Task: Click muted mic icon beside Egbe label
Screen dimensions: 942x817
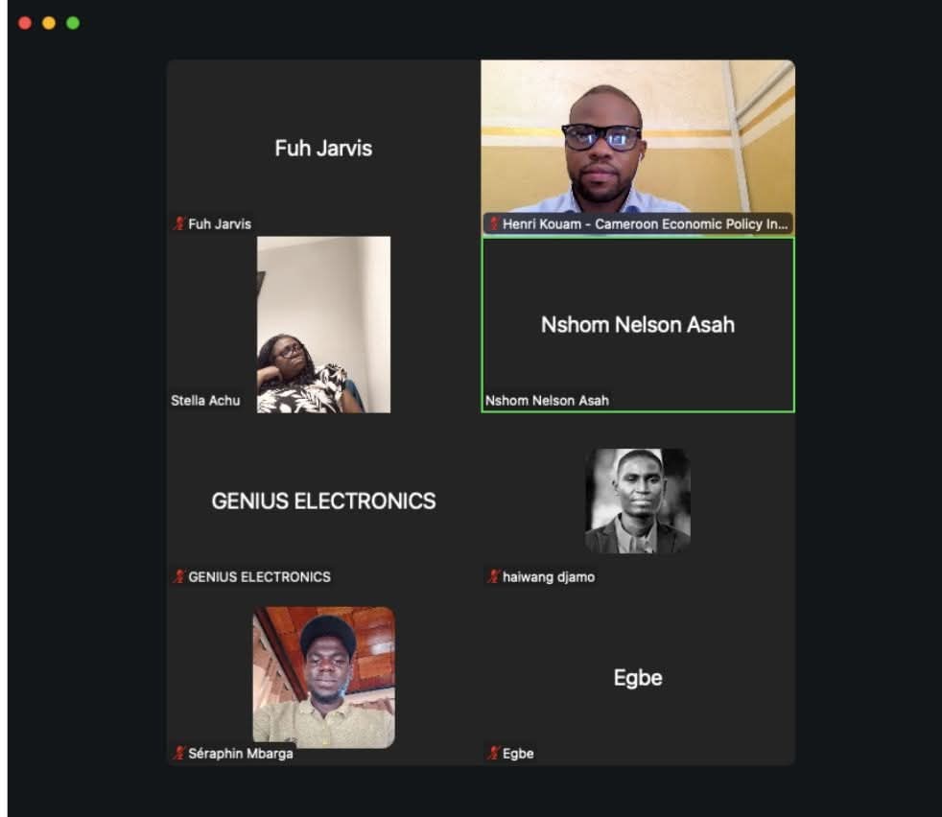Action: [x=493, y=753]
